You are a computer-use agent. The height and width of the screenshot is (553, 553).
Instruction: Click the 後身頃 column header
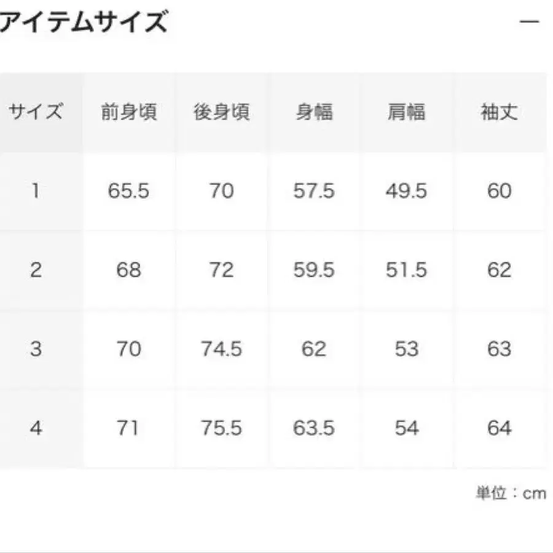(x=222, y=111)
